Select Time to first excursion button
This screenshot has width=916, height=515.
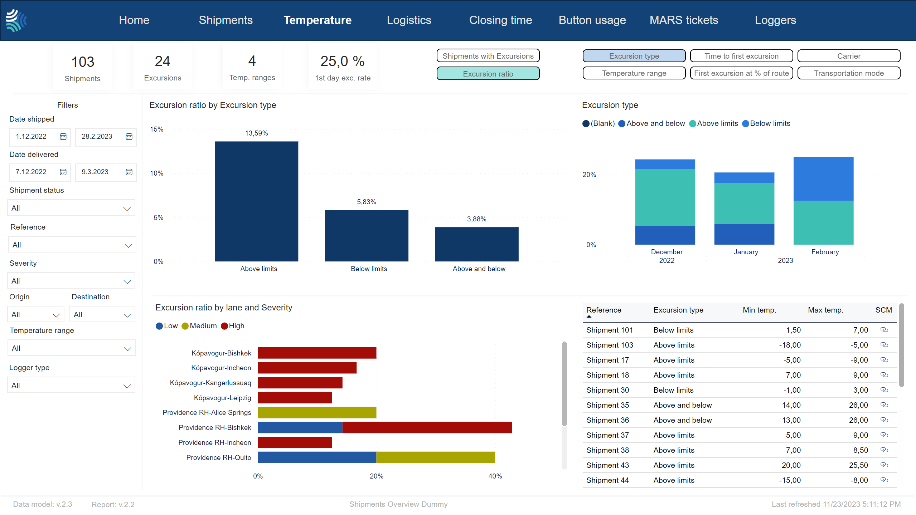(741, 56)
